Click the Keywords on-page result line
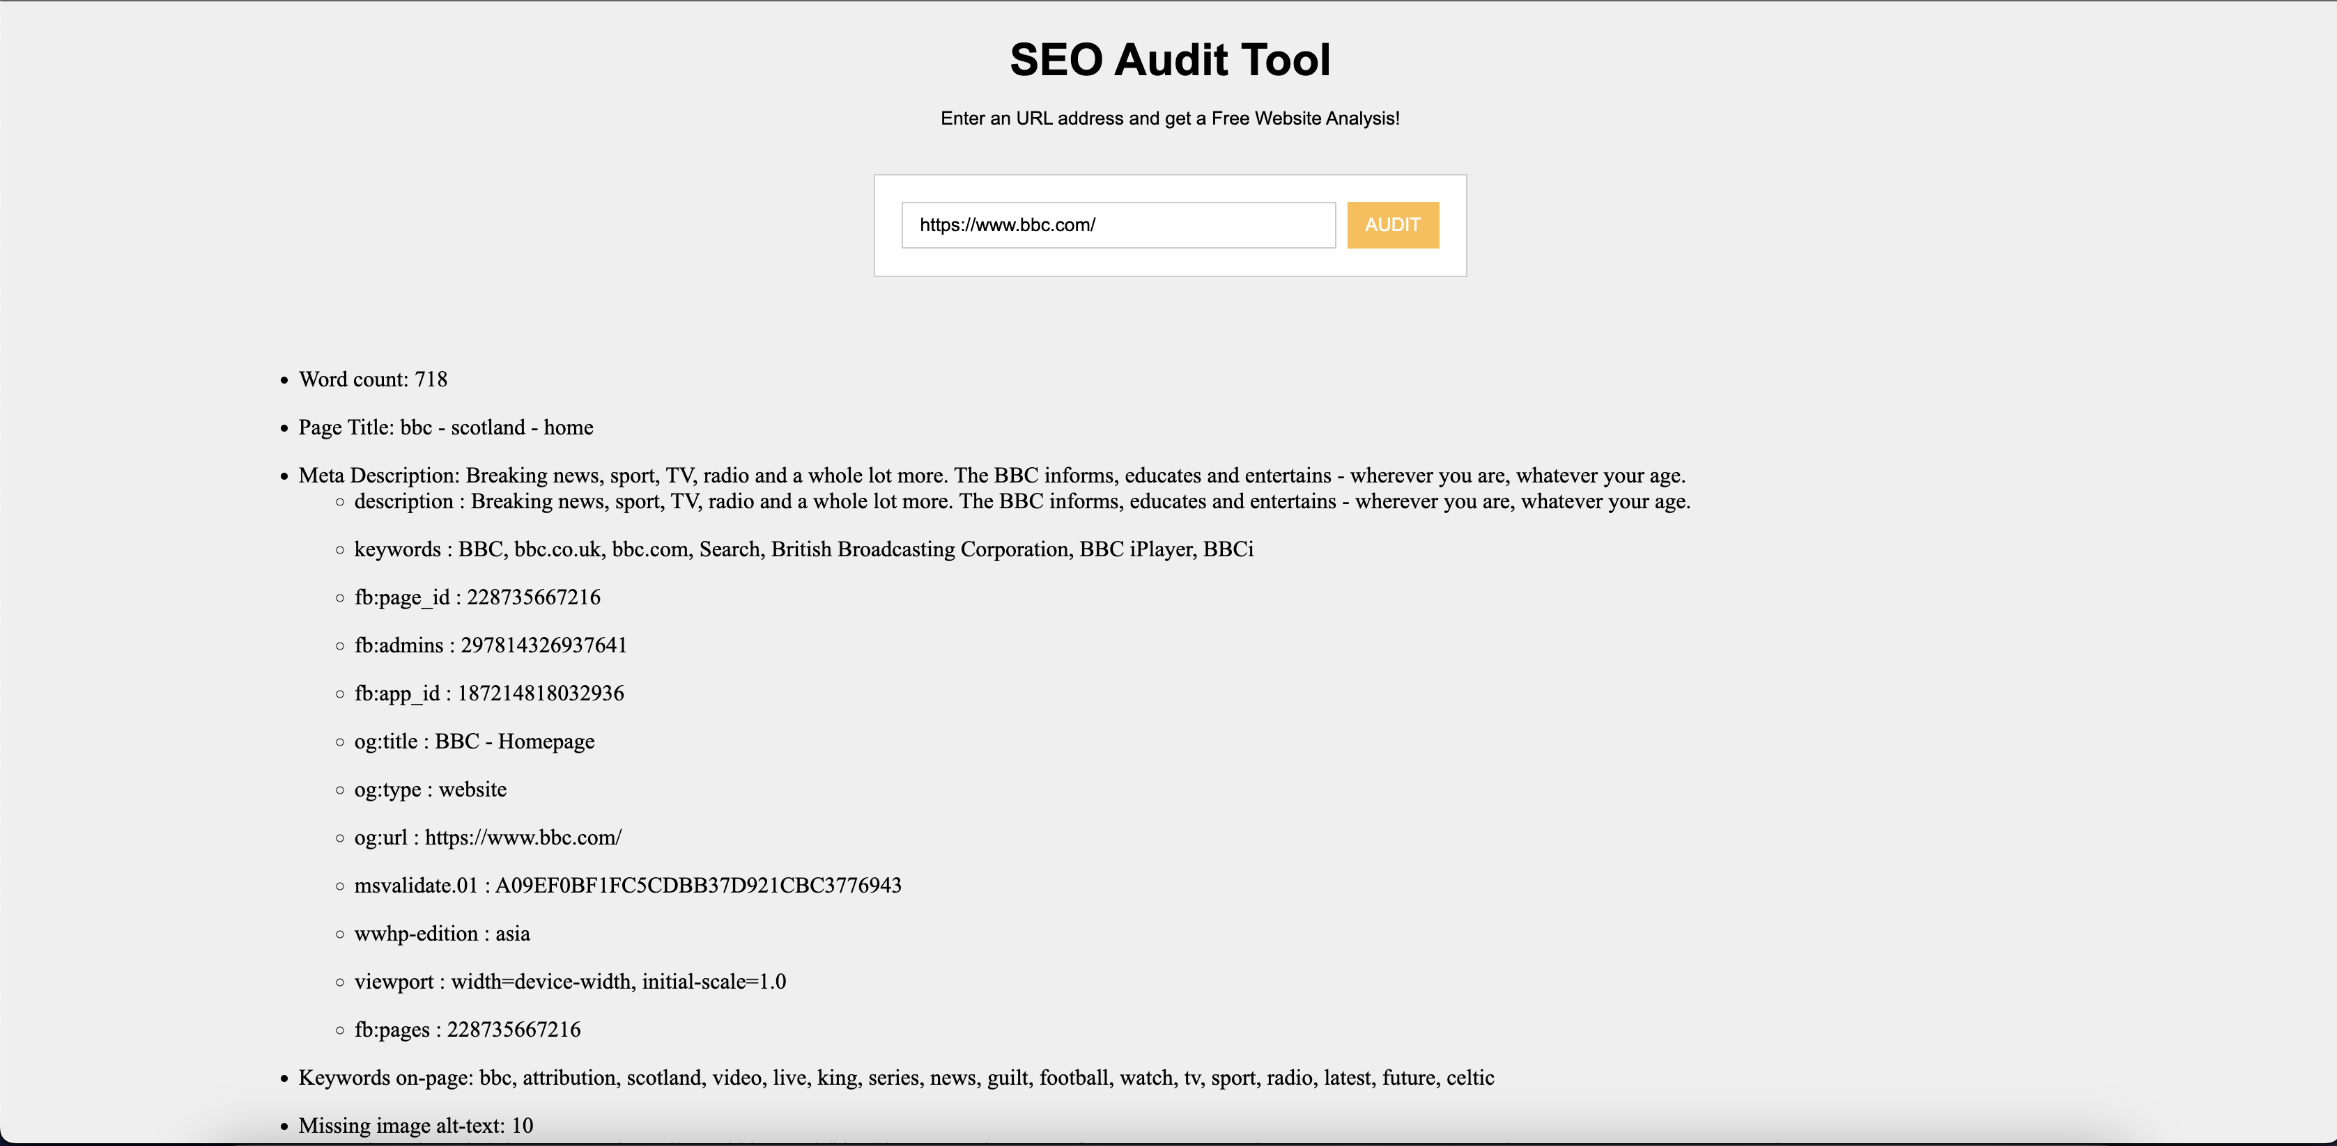The height and width of the screenshot is (1146, 2337). 895,1078
